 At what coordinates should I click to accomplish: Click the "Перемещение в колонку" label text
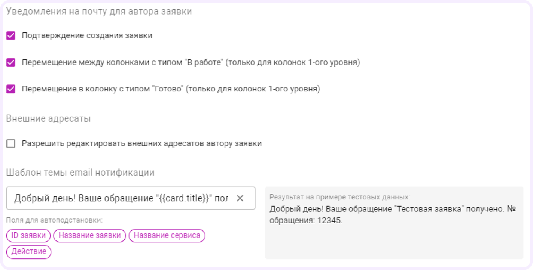tap(171, 89)
